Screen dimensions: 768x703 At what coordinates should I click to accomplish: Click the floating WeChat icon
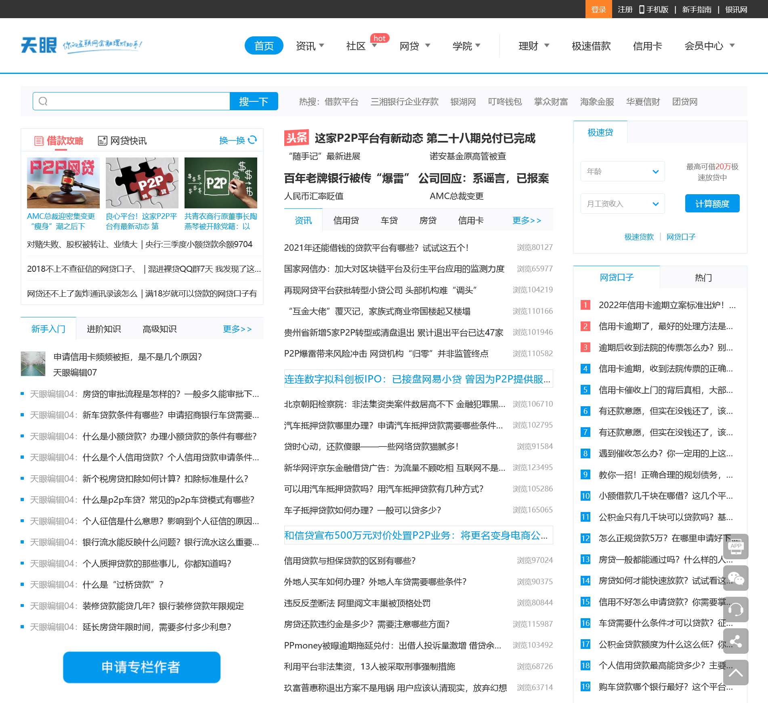click(736, 578)
